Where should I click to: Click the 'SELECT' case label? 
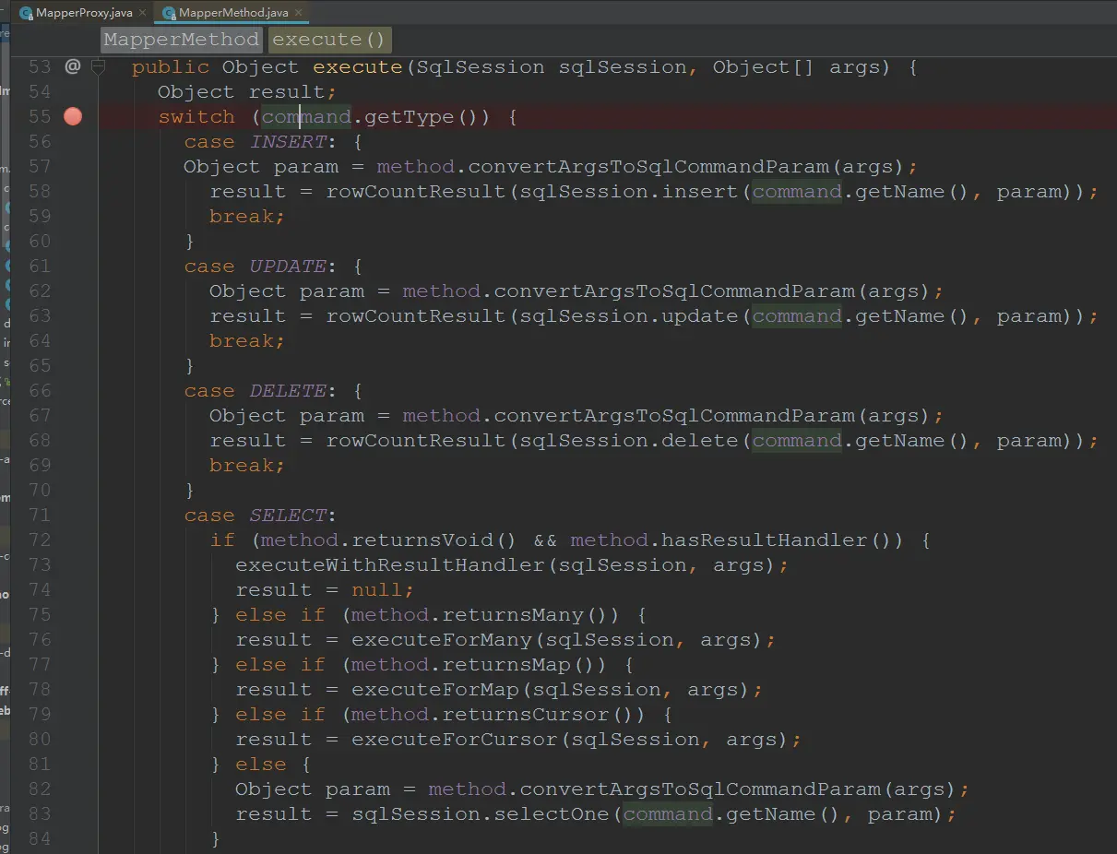tap(288, 515)
